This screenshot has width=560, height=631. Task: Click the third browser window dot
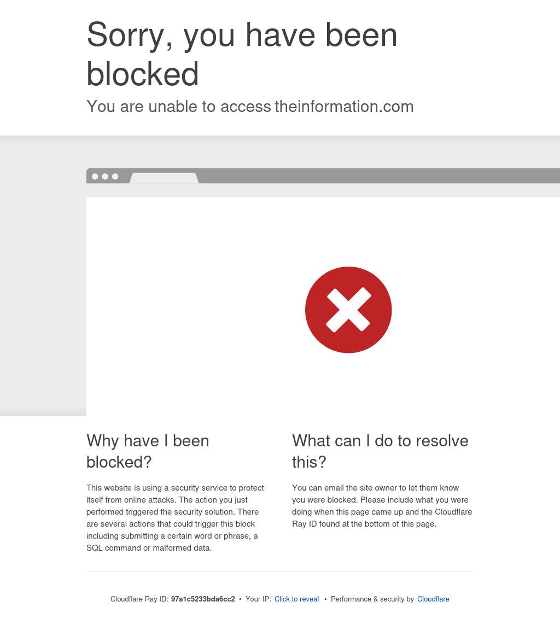click(115, 176)
